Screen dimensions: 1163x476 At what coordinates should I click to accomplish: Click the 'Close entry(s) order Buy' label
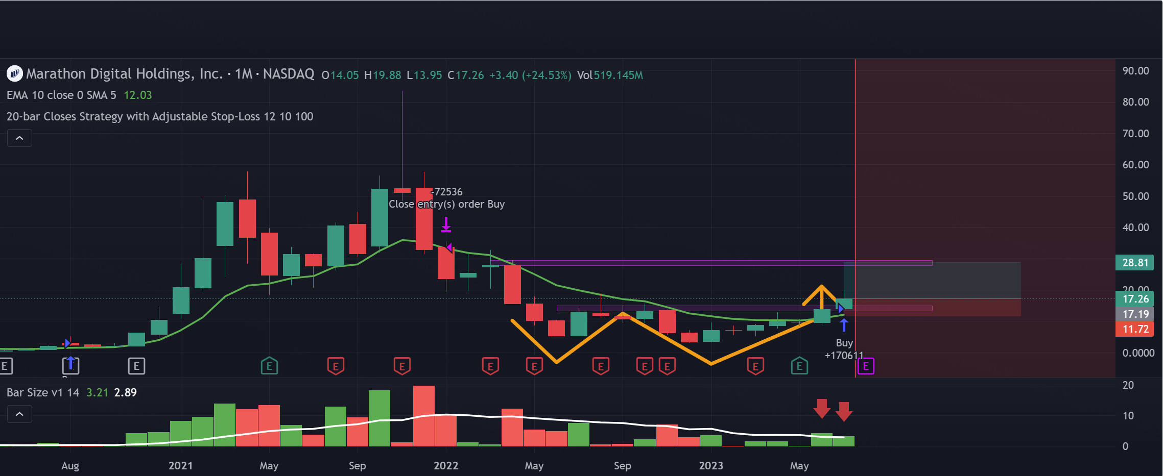click(446, 204)
